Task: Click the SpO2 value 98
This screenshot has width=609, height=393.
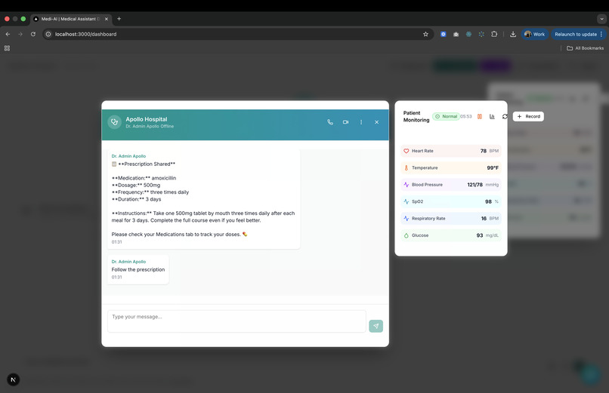Action: pyautogui.click(x=488, y=201)
